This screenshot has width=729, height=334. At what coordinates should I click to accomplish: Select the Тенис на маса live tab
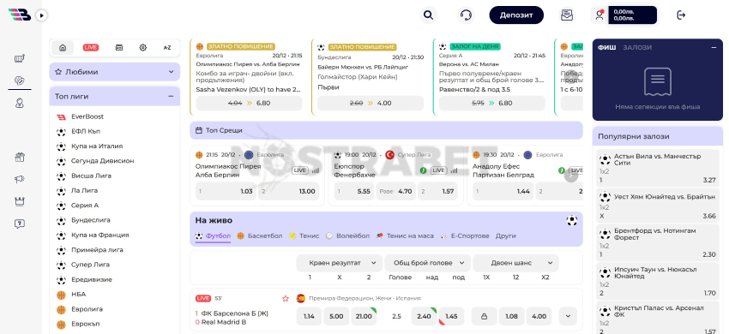(x=405, y=236)
